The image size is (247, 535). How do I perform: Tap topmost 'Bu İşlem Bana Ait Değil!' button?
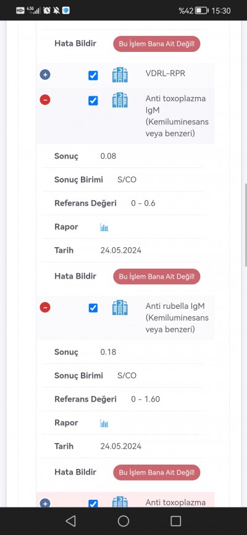[157, 44]
